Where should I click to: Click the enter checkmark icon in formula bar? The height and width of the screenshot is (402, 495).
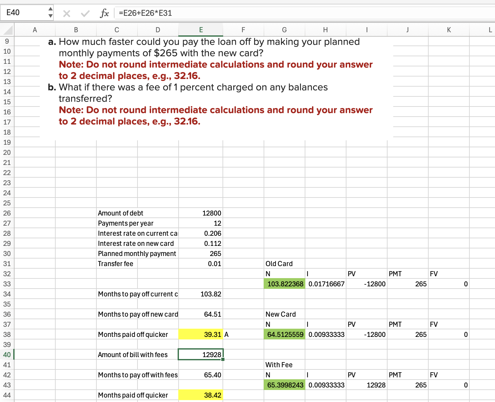tap(85, 13)
